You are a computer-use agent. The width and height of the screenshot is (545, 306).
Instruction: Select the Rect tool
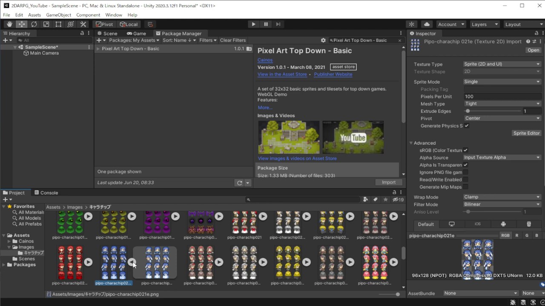59,24
